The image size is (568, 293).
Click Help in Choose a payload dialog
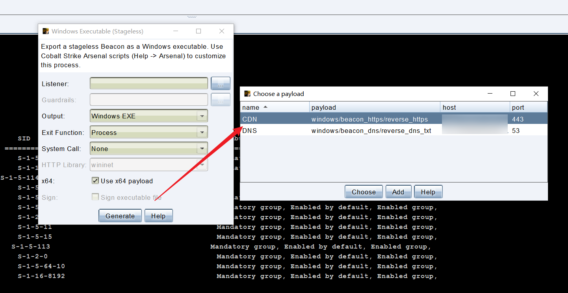click(x=428, y=192)
